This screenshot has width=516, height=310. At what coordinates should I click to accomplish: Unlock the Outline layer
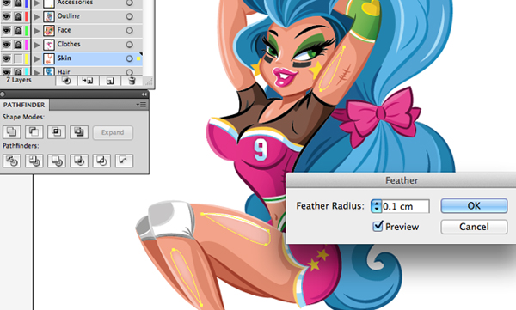[x=18, y=16]
